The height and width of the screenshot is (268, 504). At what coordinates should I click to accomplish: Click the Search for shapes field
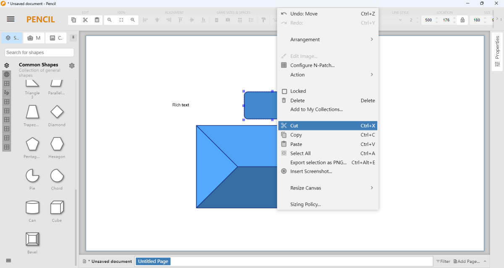tap(39, 52)
